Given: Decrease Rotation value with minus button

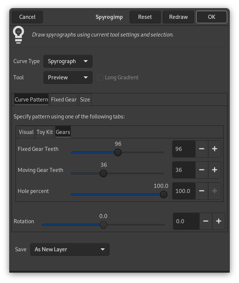Looking at the screenshot, I should tap(206, 221).
